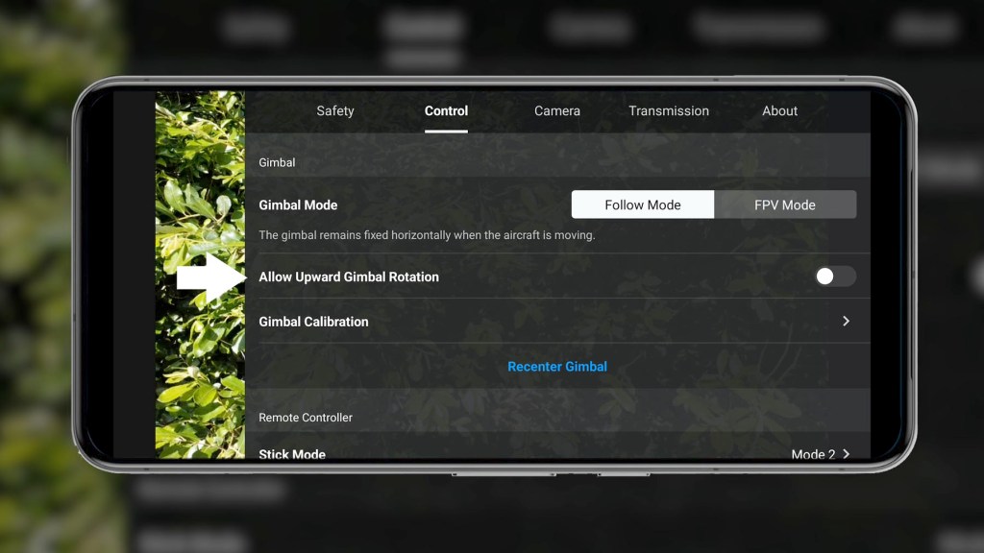This screenshot has width=984, height=553.
Task: Switch to the Safety tab
Action: 334,110
